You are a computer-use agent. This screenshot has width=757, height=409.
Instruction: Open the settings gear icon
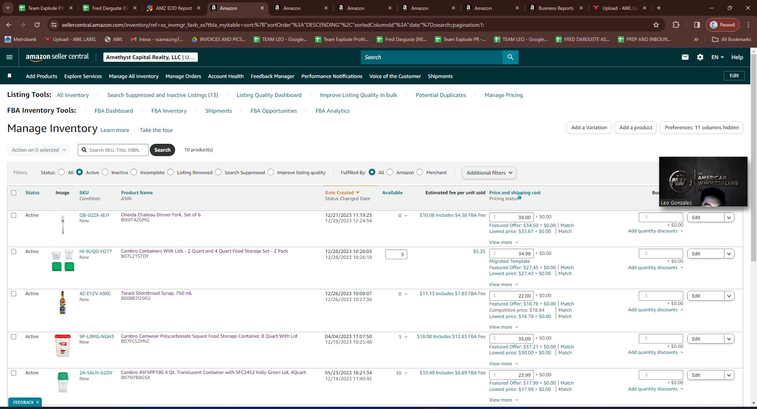click(x=700, y=57)
